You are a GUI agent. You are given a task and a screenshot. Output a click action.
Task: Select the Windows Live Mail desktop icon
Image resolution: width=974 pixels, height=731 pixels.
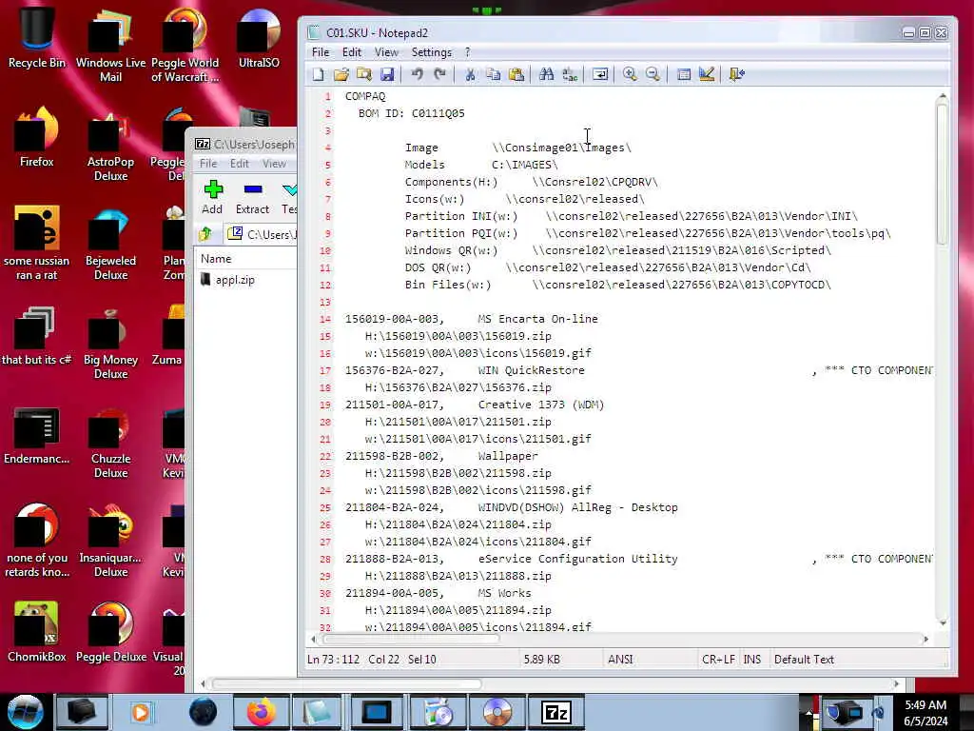pos(110,46)
